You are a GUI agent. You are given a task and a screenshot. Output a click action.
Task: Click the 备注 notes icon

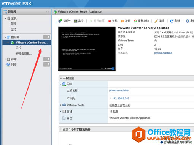[x=64, y=118]
